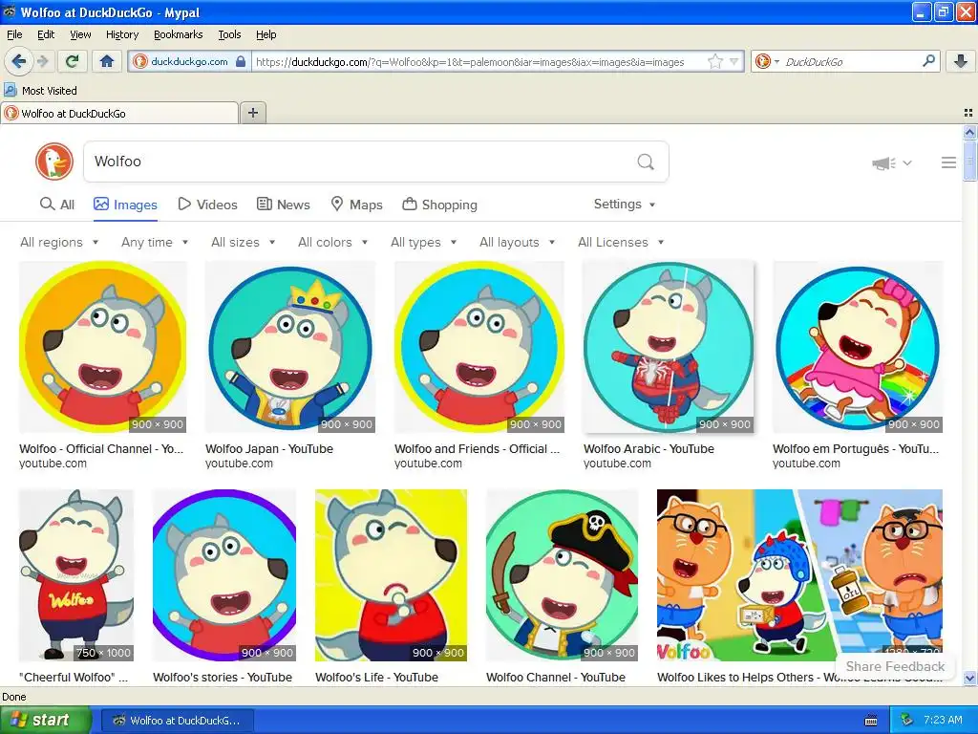Open the Windows Start button
This screenshot has height=734, width=978.
(45, 721)
